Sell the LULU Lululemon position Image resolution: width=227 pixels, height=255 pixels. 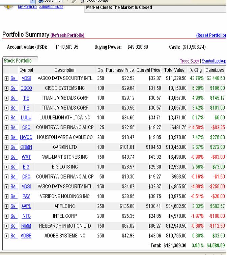(14, 118)
